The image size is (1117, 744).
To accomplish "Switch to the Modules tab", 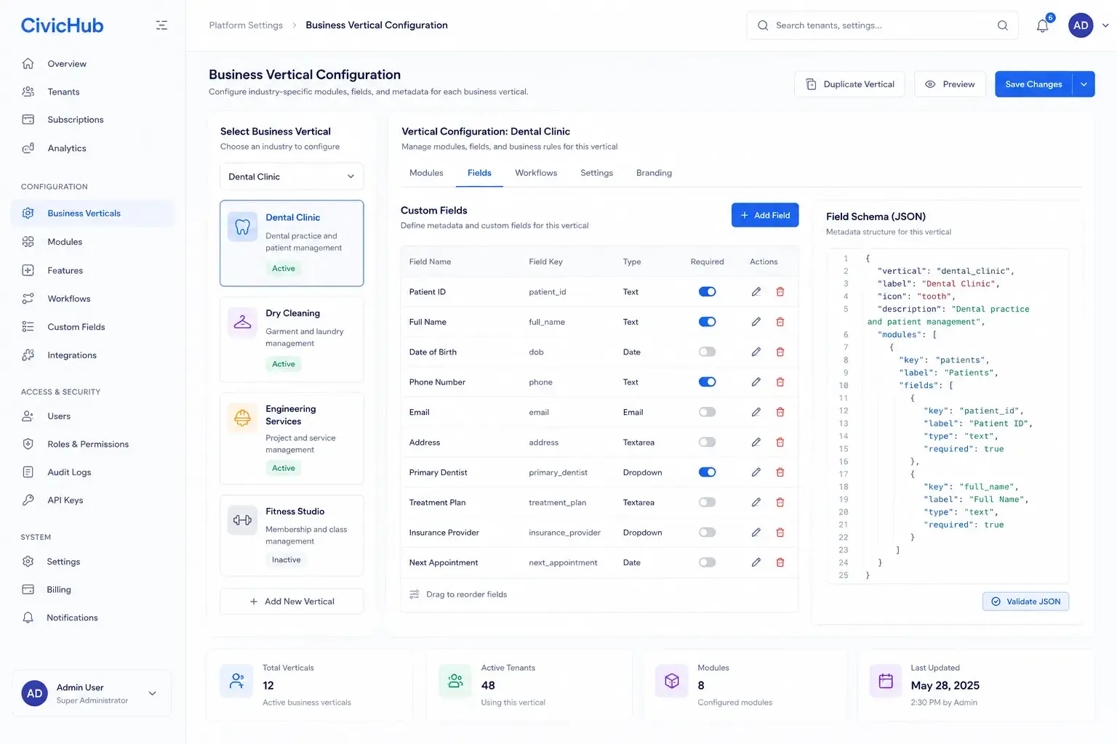I will pyautogui.click(x=426, y=173).
